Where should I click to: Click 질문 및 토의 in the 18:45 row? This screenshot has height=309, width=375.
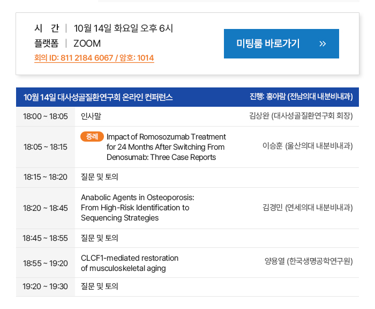click(100, 238)
